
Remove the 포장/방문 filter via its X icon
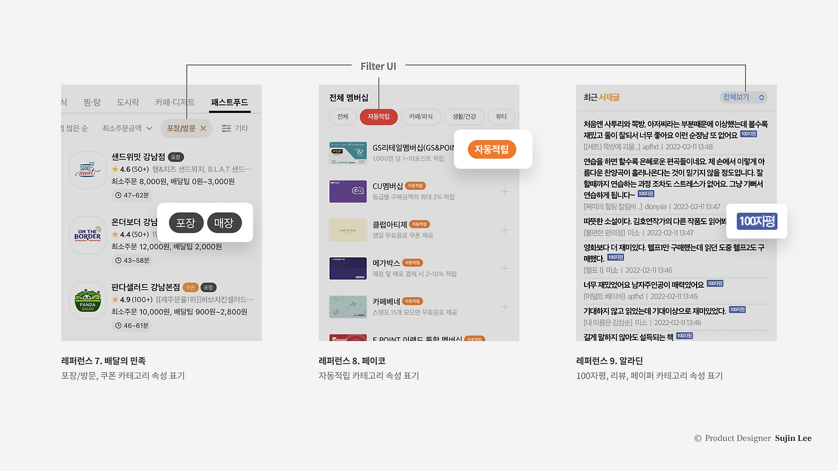pyautogui.click(x=203, y=128)
